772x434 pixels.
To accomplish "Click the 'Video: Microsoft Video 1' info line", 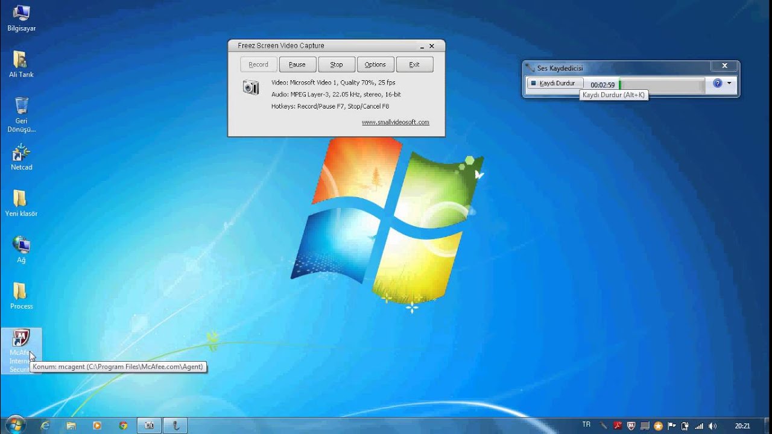I will [334, 83].
